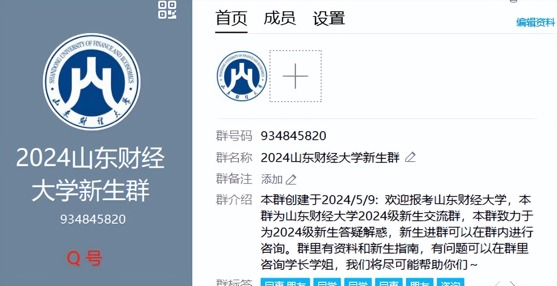Click the group number under the left panel title
Viewport: 557px width, 286px height.
93,219
